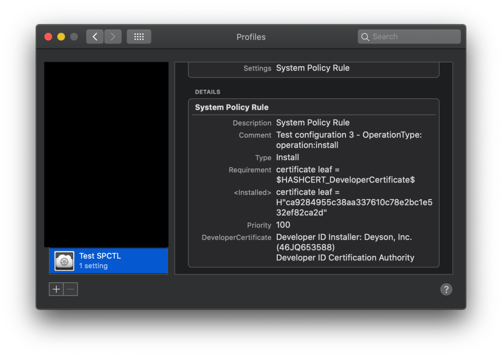This screenshot has height=357, width=502.
Task: Select the Test SPCTL profile name
Action: click(100, 256)
